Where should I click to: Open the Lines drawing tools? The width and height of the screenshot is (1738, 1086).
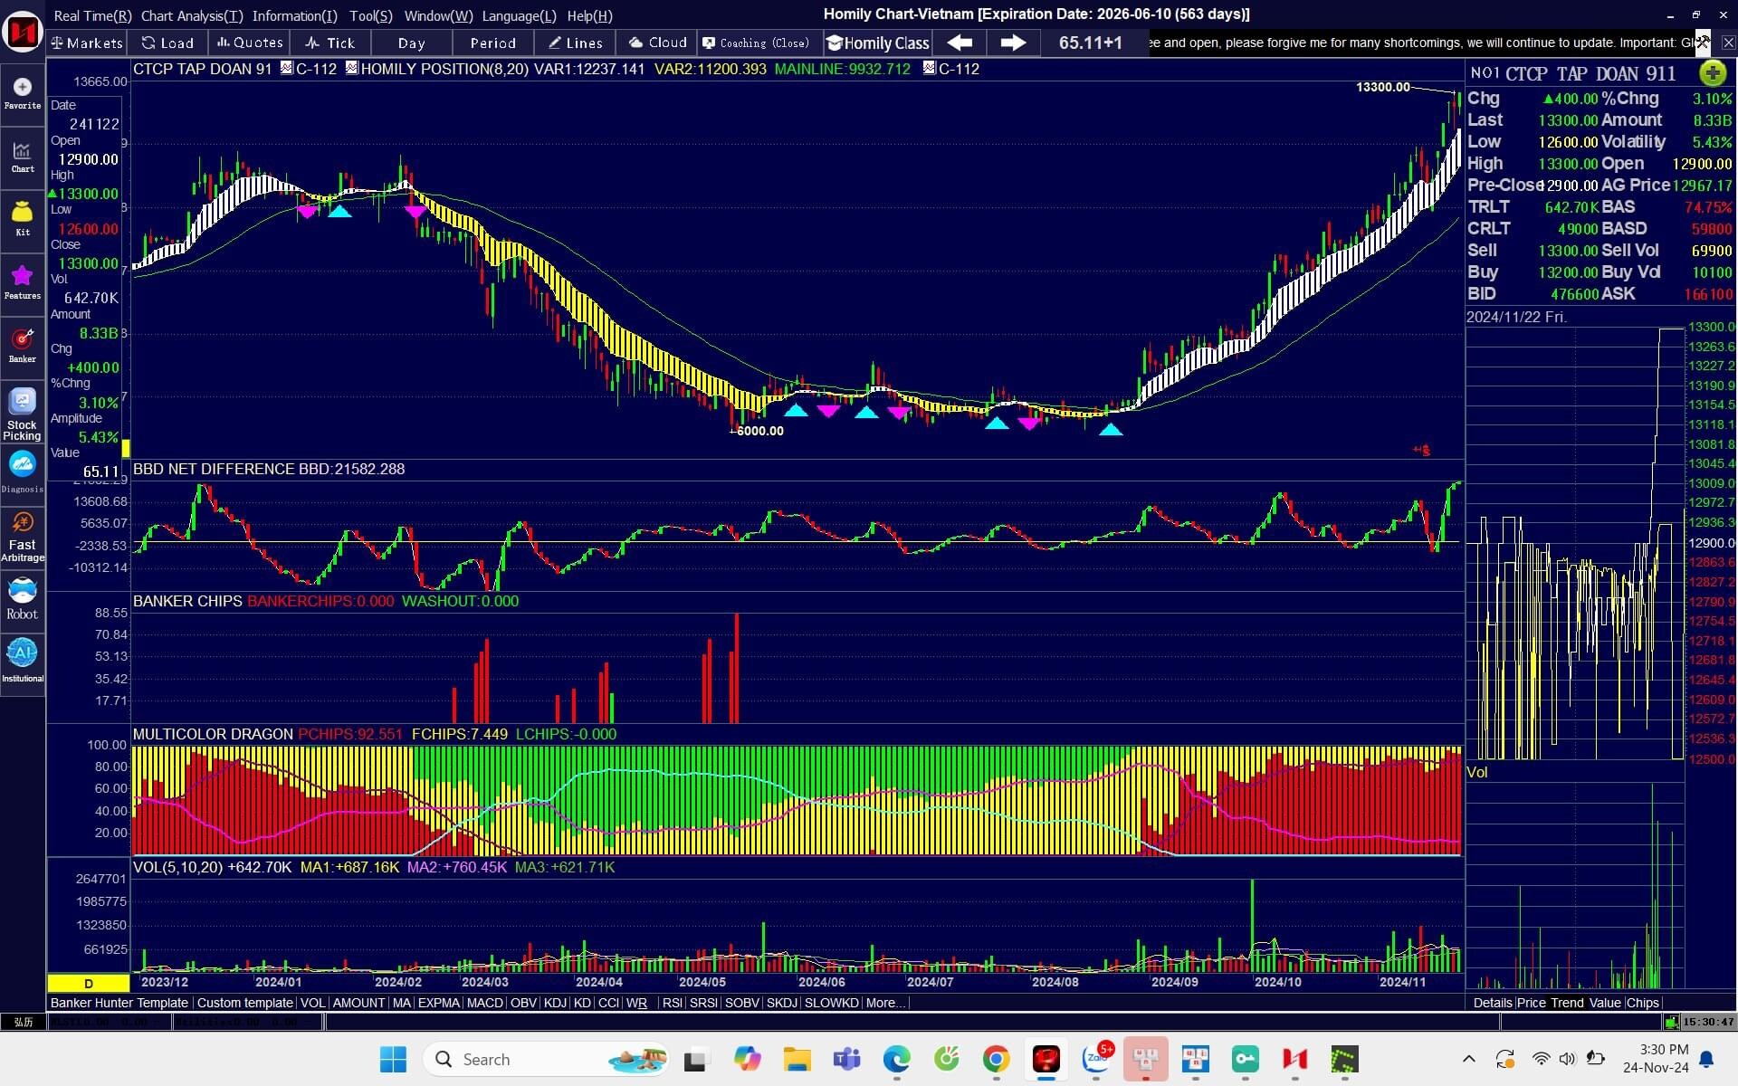click(575, 43)
